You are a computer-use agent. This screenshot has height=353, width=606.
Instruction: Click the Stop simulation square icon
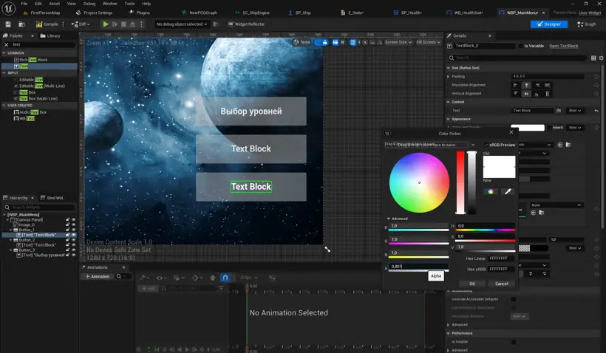point(123,24)
